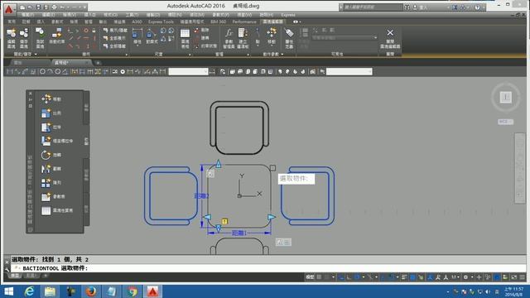The height and width of the screenshot is (298, 530).
Task: Select the Block Properties Table palette item
Action: pyautogui.click(x=57, y=210)
